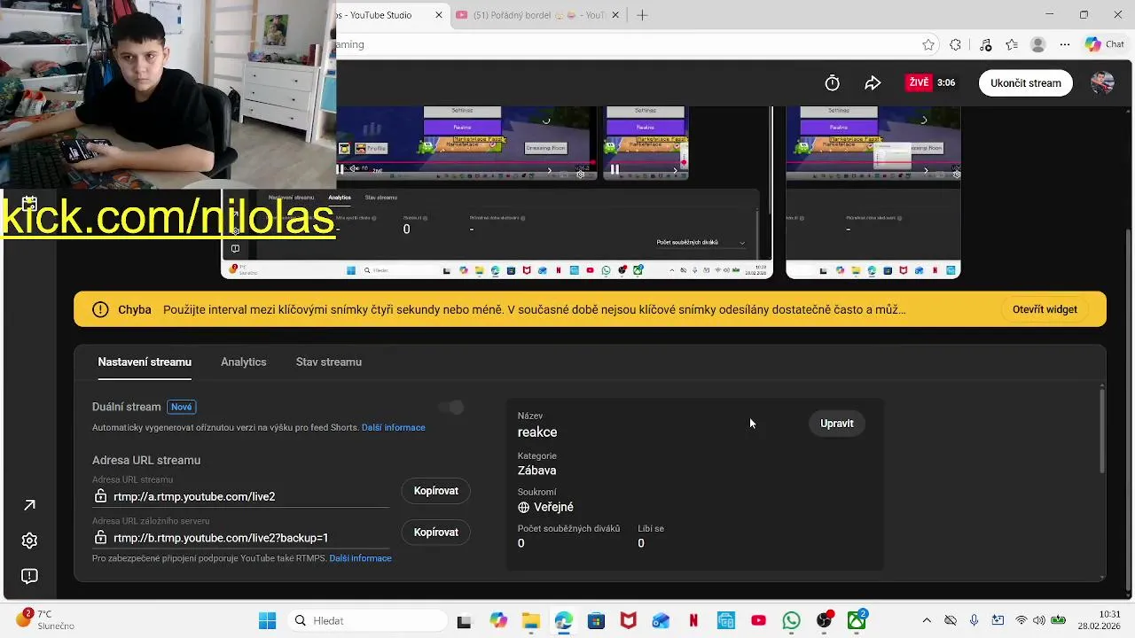
Task: Open Copilot from the taskbar
Action: (x=497, y=621)
